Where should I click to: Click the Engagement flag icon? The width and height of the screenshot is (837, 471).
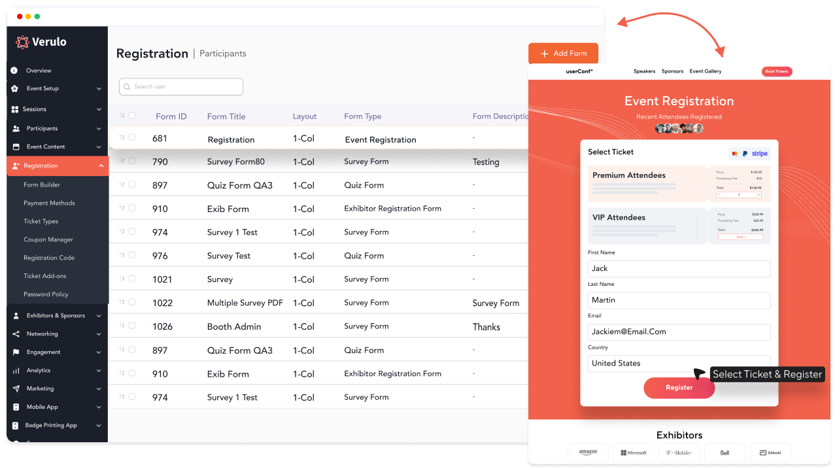pos(16,353)
